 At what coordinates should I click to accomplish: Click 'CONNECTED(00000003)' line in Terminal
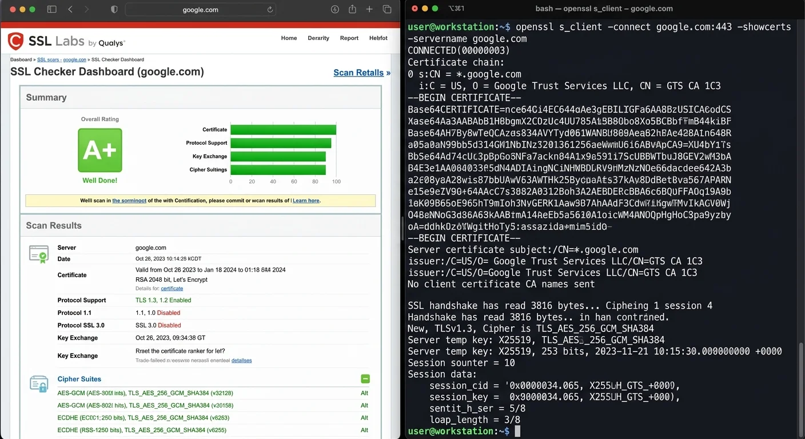click(459, 50)
